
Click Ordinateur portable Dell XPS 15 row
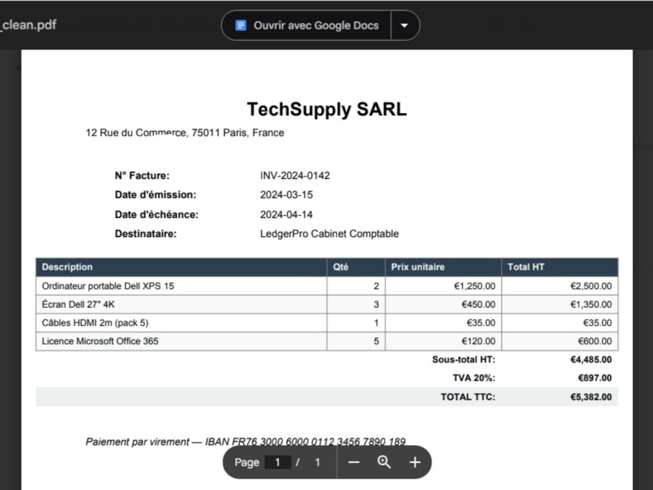pyautogui.click(x=327, y=286)
